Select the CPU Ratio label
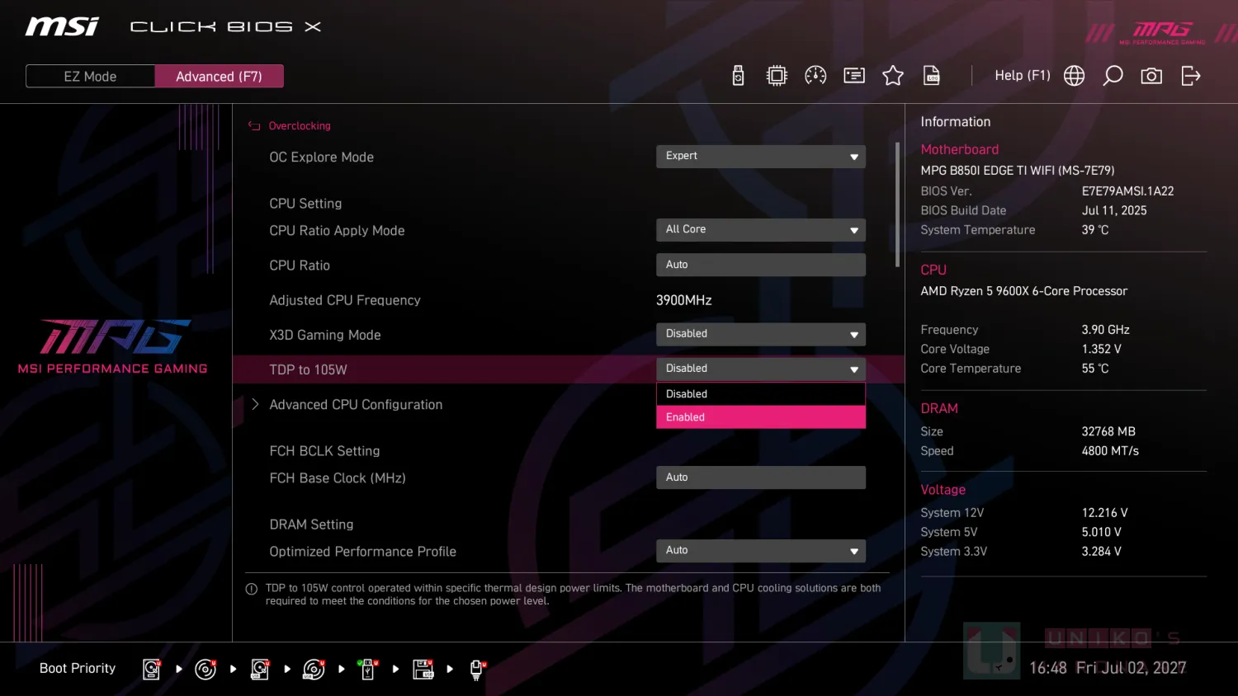1238x696 pixels. (299, 266)
